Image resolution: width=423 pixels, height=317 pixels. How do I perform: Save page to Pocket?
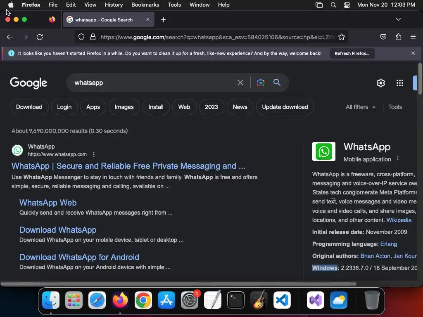(x=383, y=37)
